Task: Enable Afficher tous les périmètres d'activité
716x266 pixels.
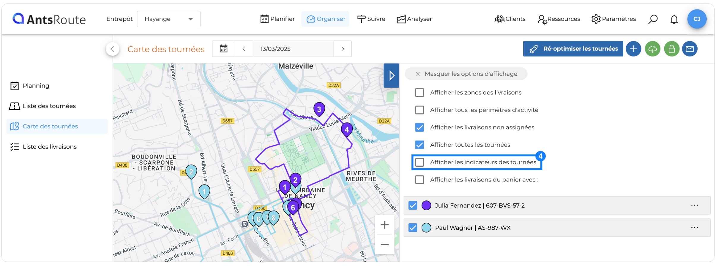Action: 419,110
